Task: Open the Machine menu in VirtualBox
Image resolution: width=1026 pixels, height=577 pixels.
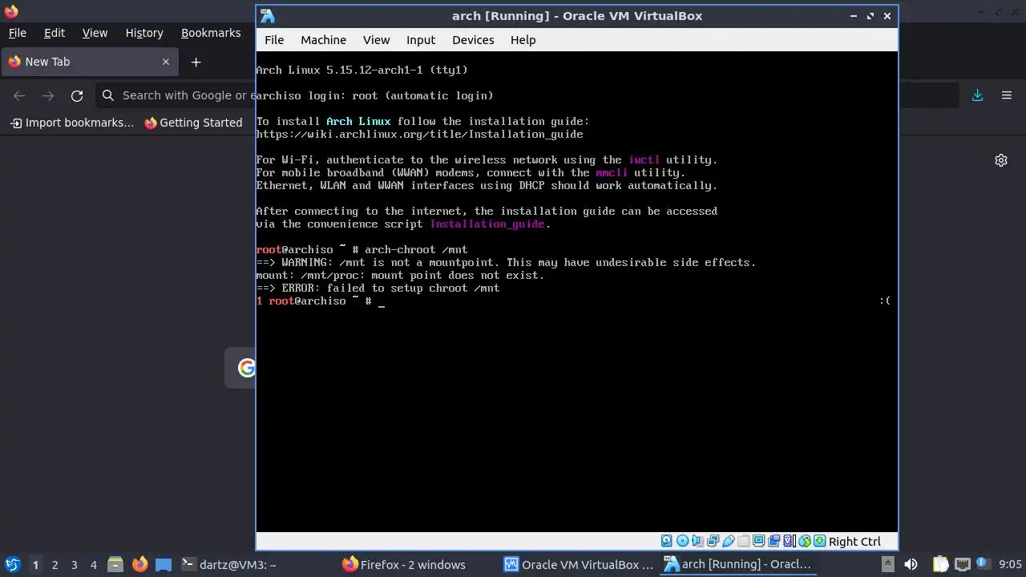Action: 323,40
